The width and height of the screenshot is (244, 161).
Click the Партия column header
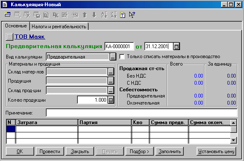105,122
